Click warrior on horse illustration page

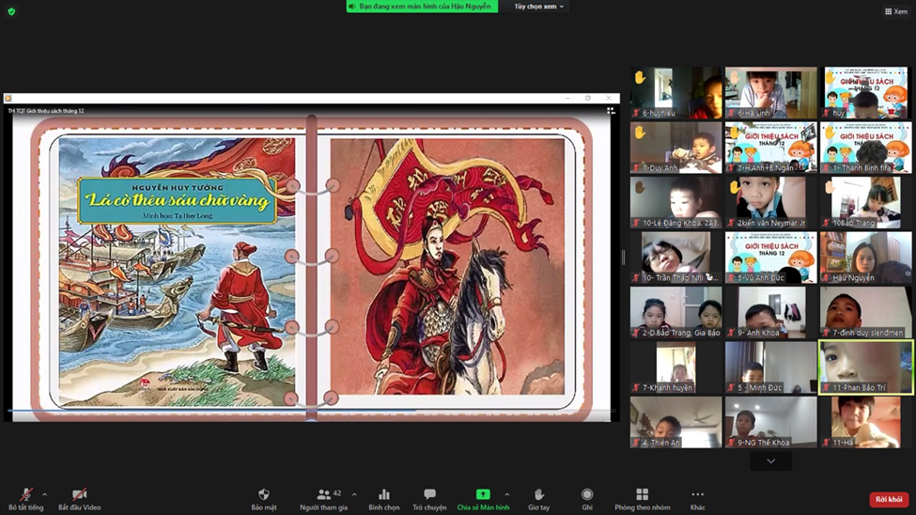click(x=447, y=267)
